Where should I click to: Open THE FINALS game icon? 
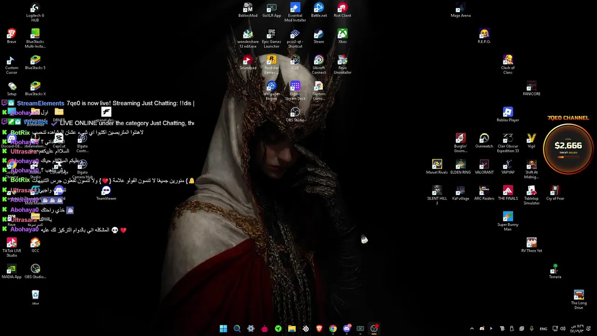(508, 193)
